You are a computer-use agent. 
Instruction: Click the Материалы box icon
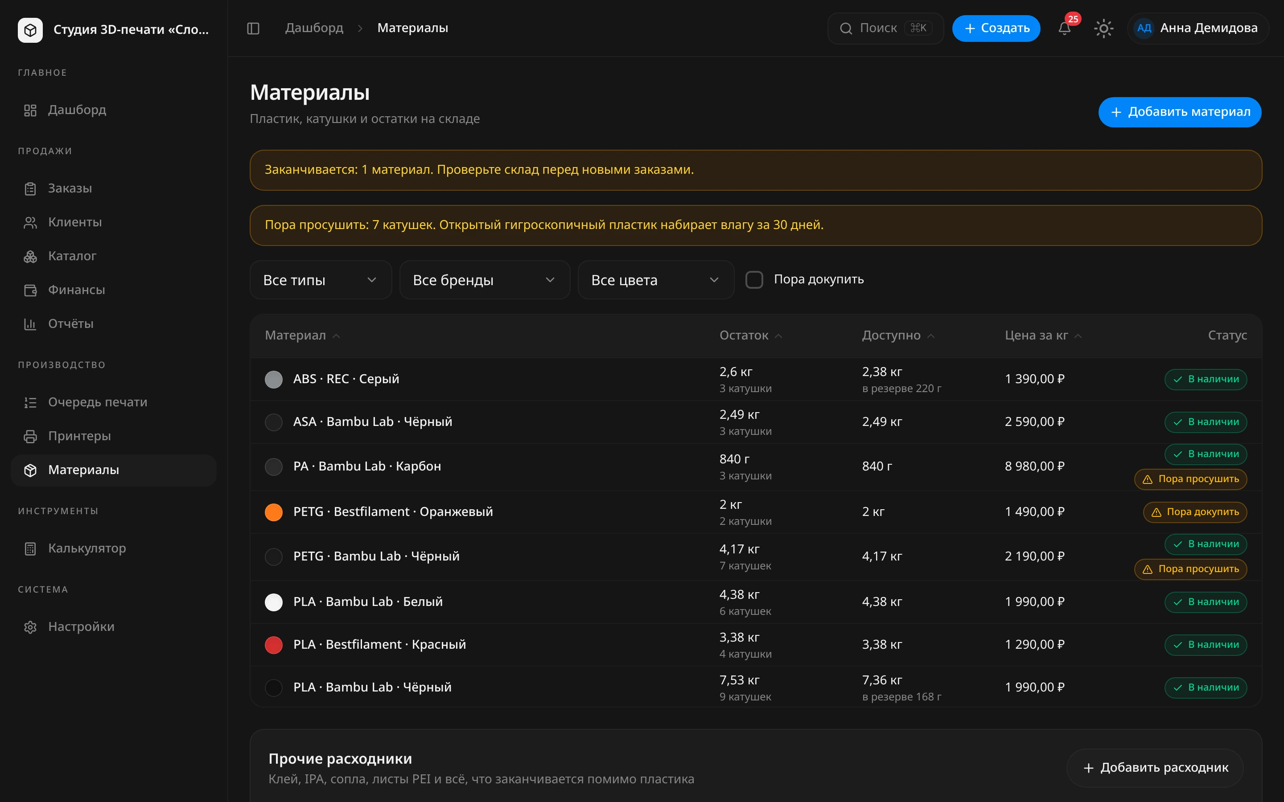(x=30, y=470)
